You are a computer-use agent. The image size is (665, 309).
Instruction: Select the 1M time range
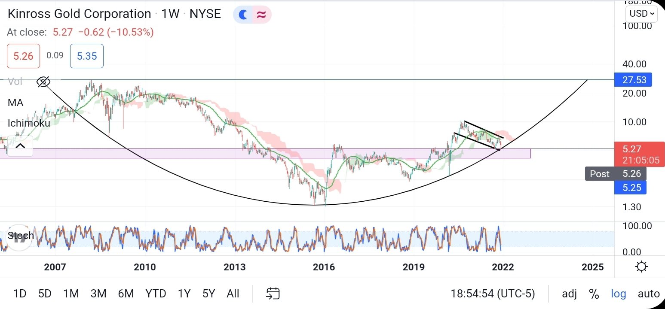[71, 294]
